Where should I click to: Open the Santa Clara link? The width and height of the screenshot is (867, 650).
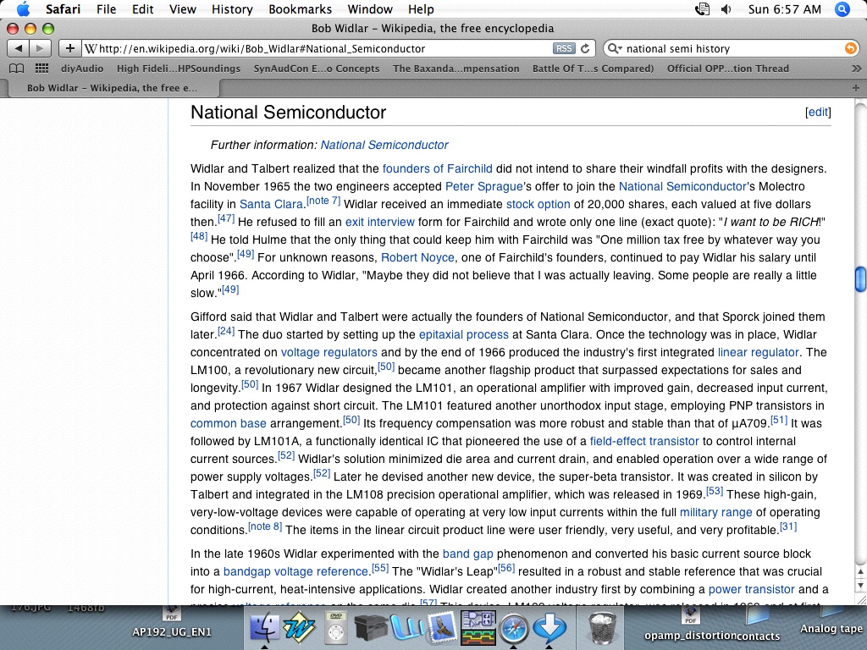coord(271,204)
